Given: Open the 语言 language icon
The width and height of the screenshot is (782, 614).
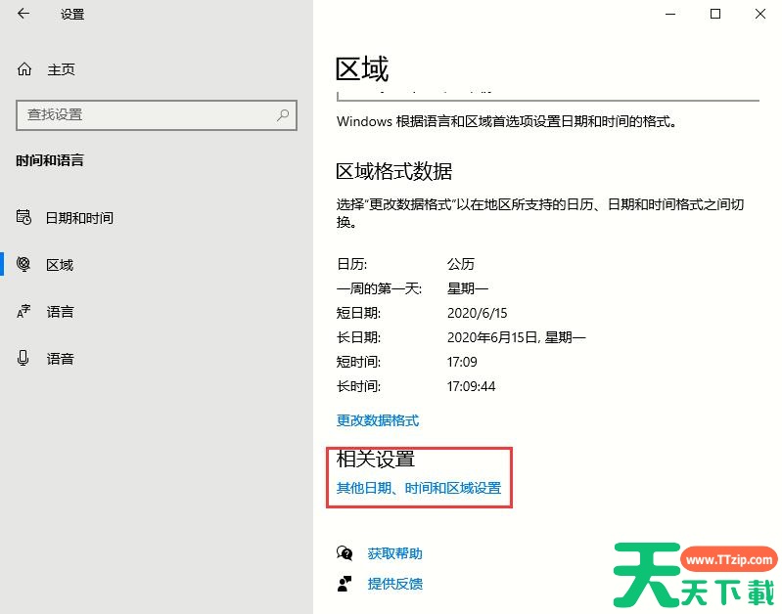Looking at the screenshot, I should click(24, 312).
